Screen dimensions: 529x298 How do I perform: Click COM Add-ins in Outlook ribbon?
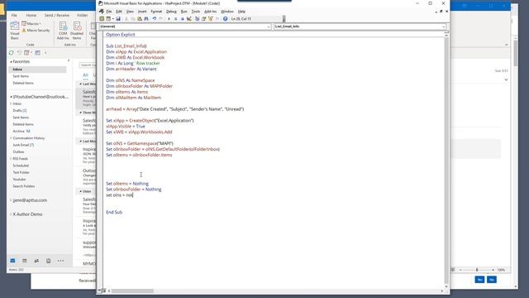[x=63, y=31]
